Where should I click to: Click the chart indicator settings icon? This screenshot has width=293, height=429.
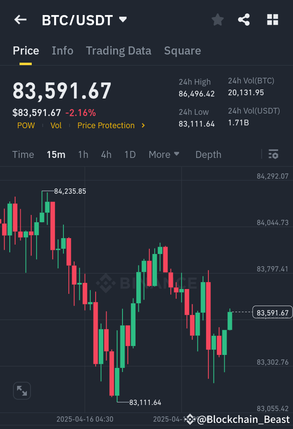(273, 154)
